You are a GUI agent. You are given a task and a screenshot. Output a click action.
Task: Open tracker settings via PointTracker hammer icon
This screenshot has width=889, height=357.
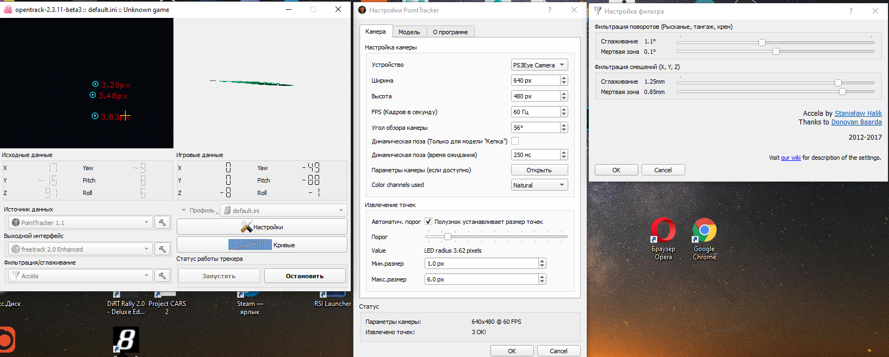pyautogui.click(x=162, y=222)
